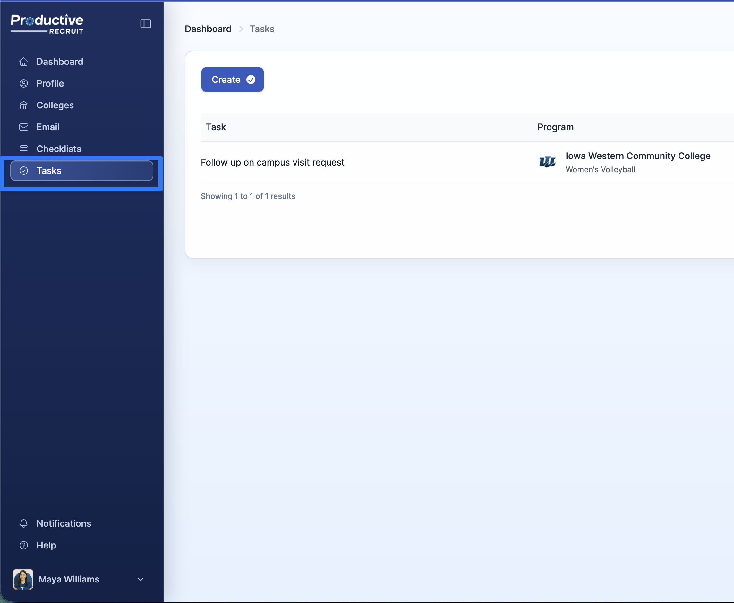Screen dimensions: 734x603
Task: Click the Notifications bell icon
Action: [24, 523]
